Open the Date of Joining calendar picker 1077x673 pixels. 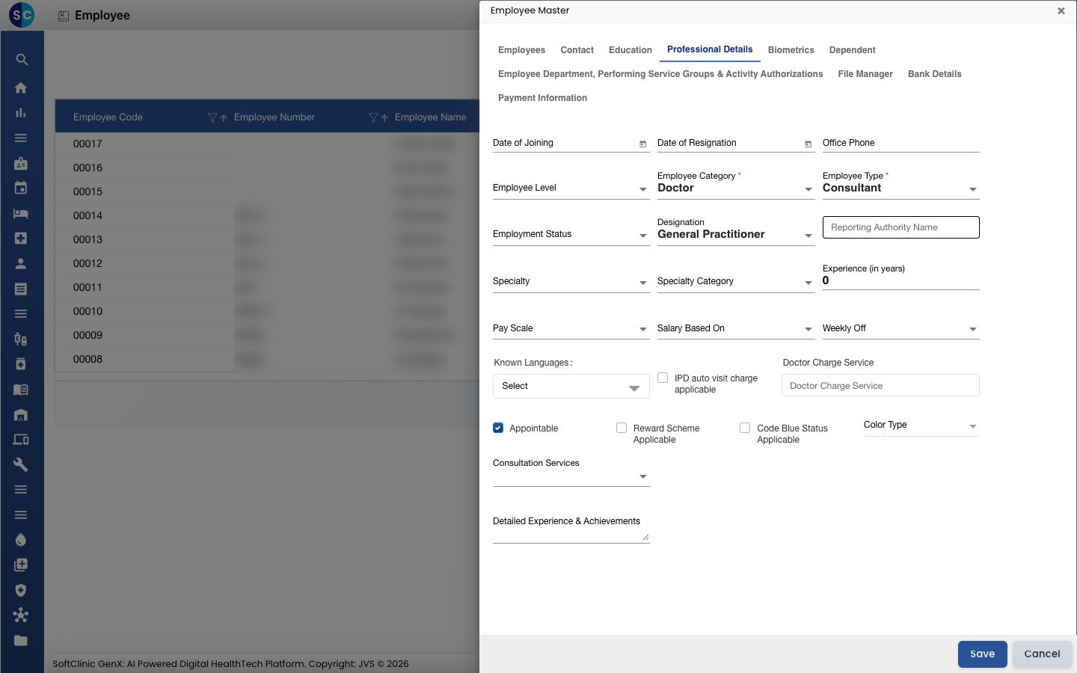click(x=642, y=144)
